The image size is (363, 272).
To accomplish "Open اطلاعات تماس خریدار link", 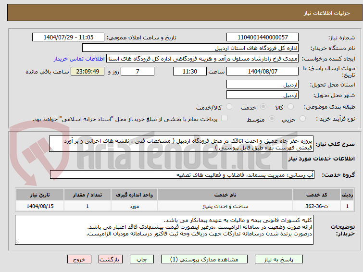I will [x=79, y=59].
